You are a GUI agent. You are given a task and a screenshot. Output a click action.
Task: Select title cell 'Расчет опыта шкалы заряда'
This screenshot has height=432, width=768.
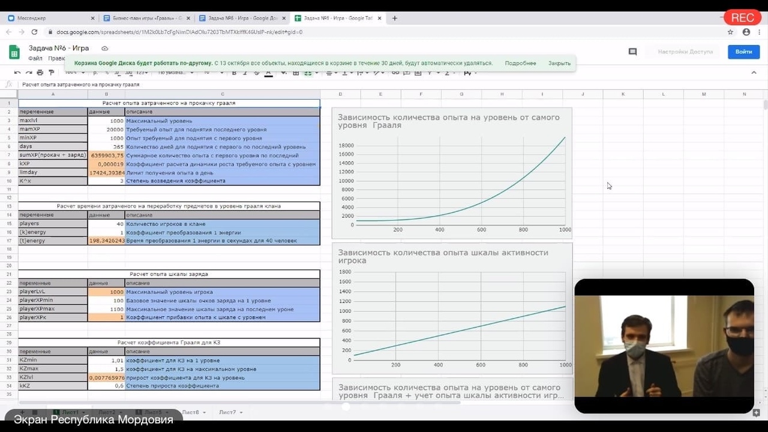(x=169, y=274)
